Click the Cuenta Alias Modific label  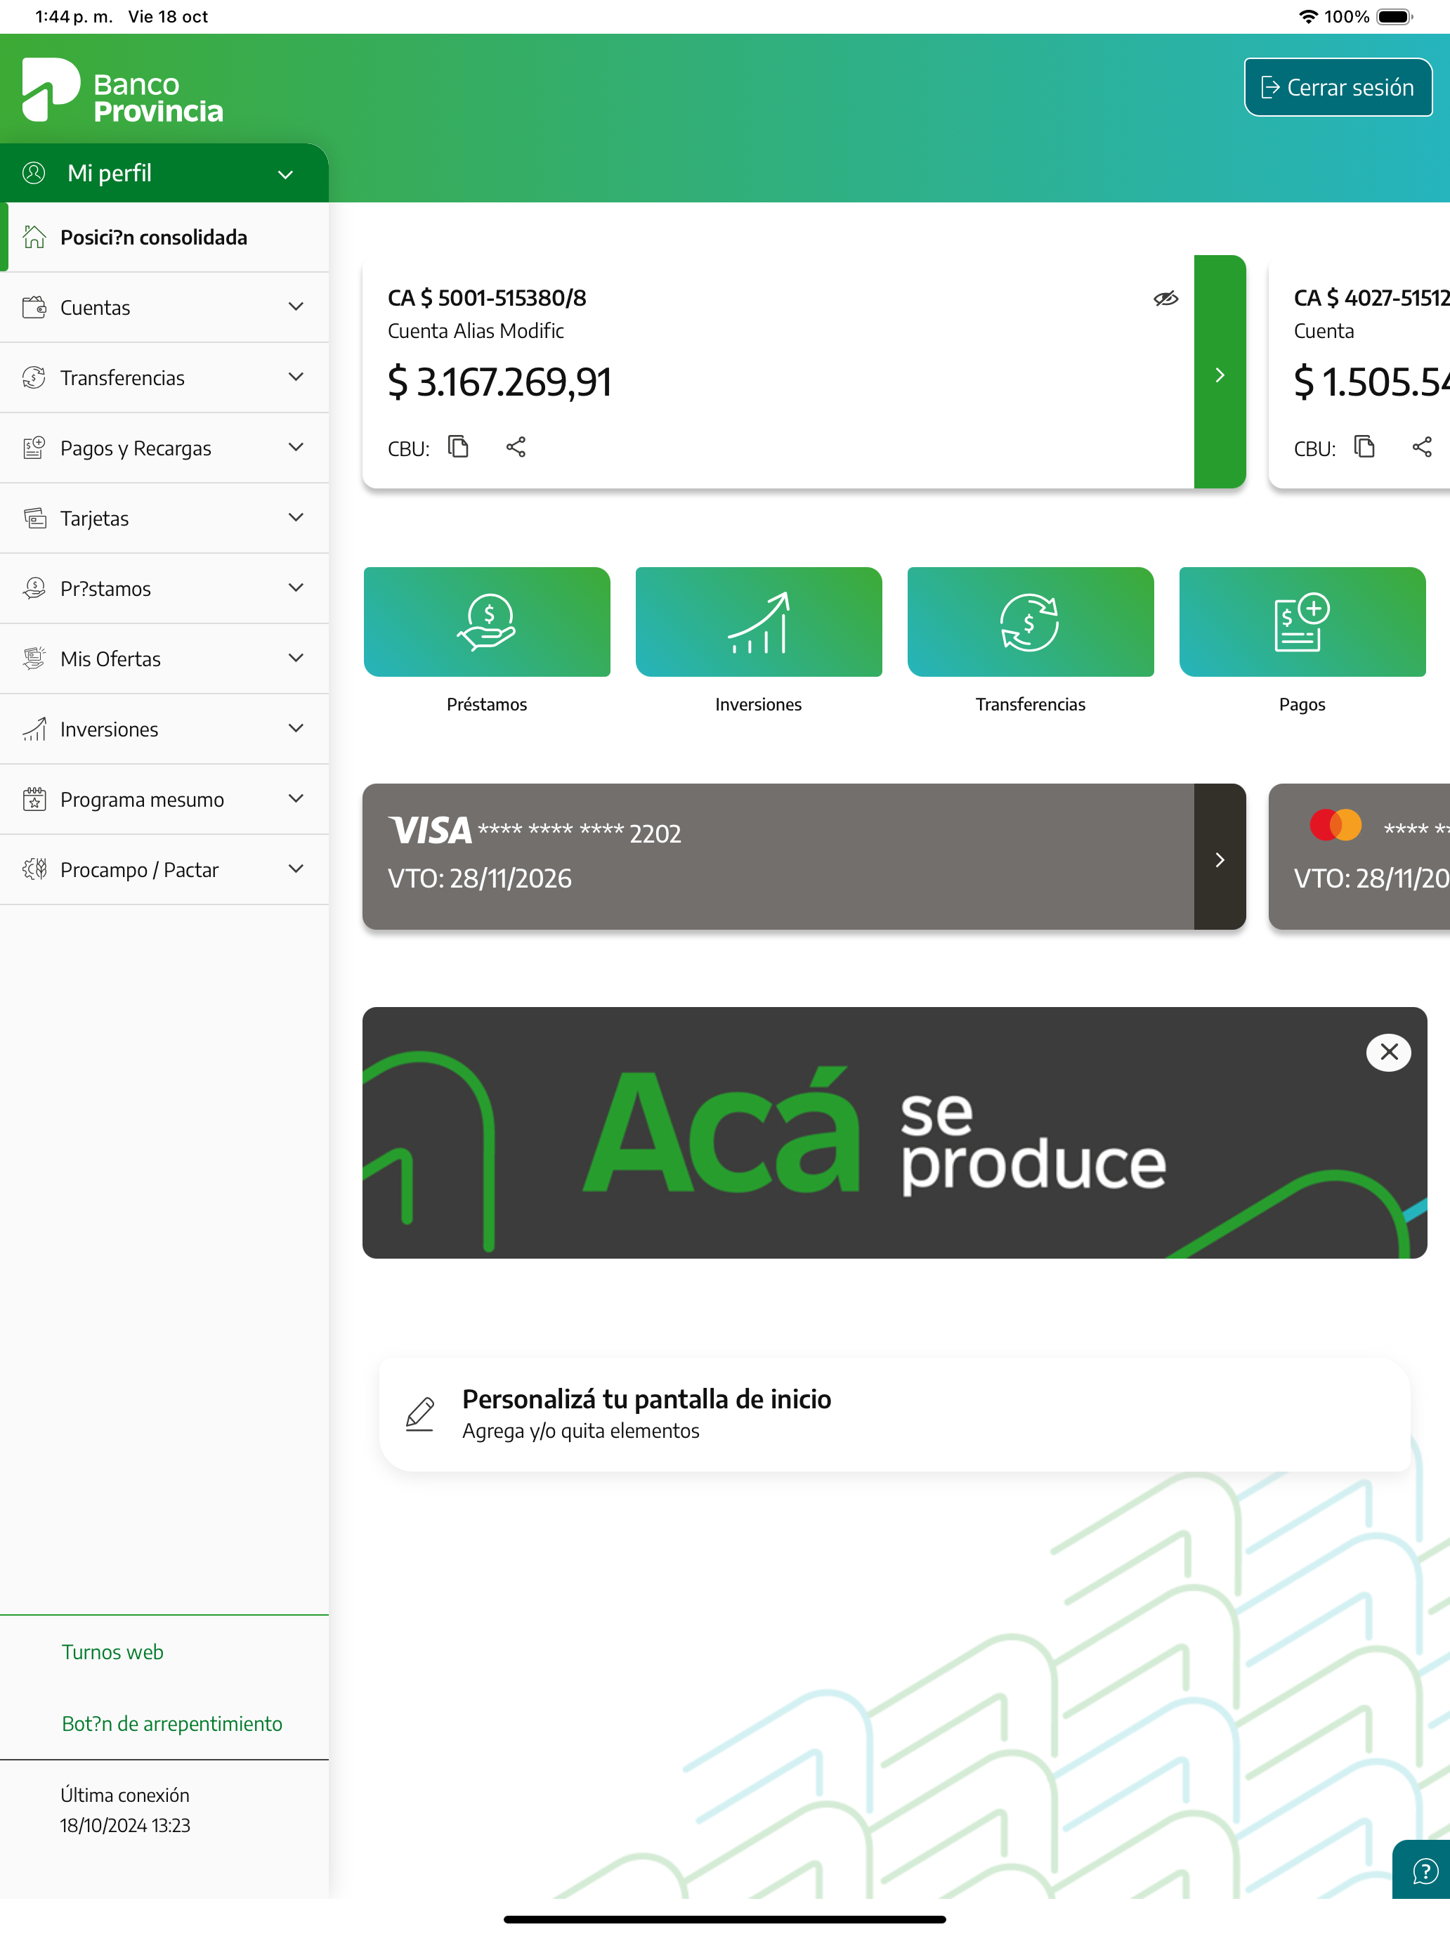476,332
